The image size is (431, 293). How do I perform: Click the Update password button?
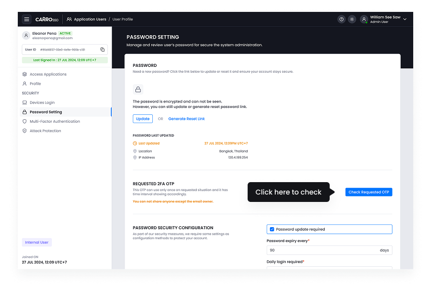142,119
